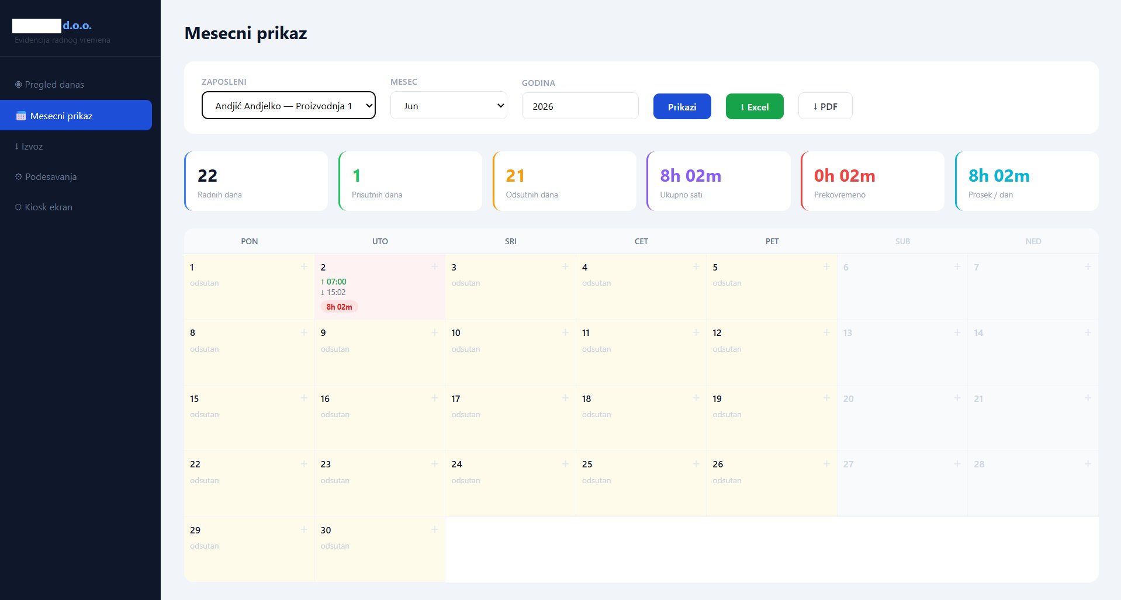Click day number 25 in calendar
Viewport: 1121px width, 600px height.
point(587,464)
